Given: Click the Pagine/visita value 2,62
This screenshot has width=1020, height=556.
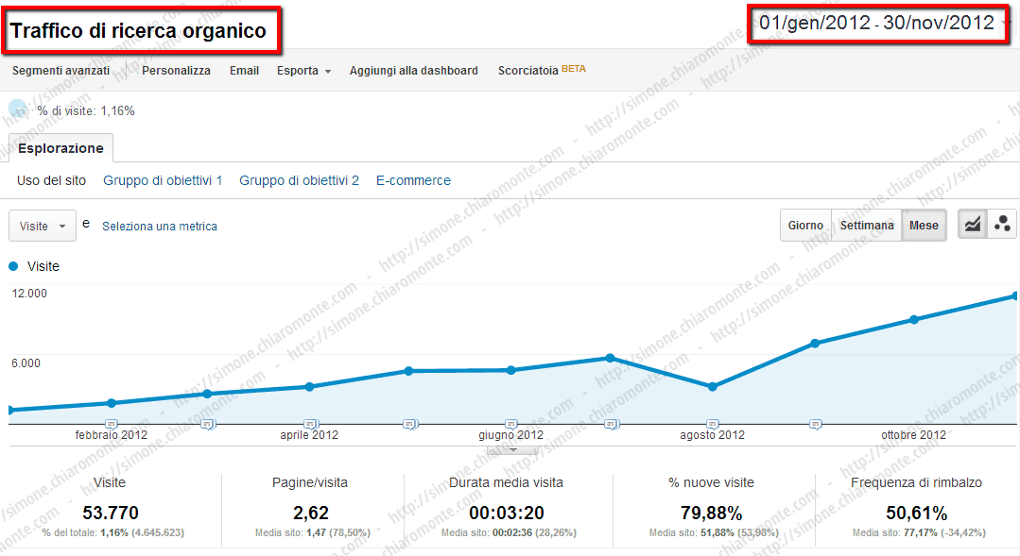Looking at the screenshot, I should [311, 514].
